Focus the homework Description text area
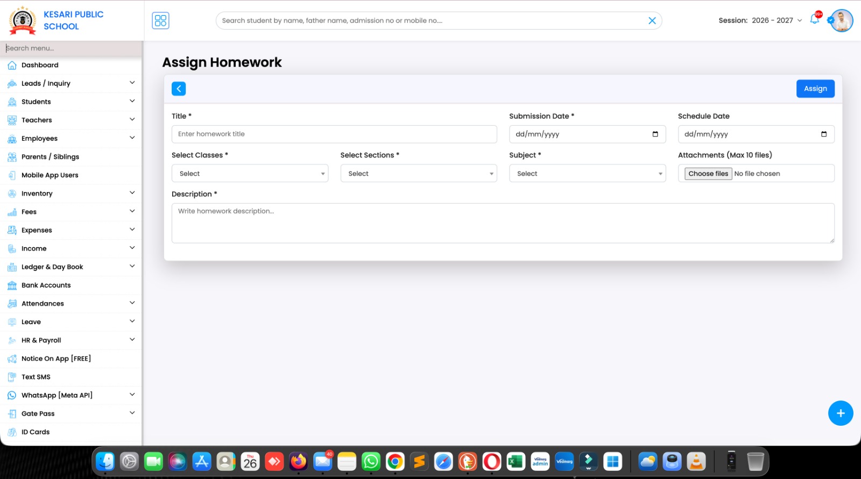 503,223
